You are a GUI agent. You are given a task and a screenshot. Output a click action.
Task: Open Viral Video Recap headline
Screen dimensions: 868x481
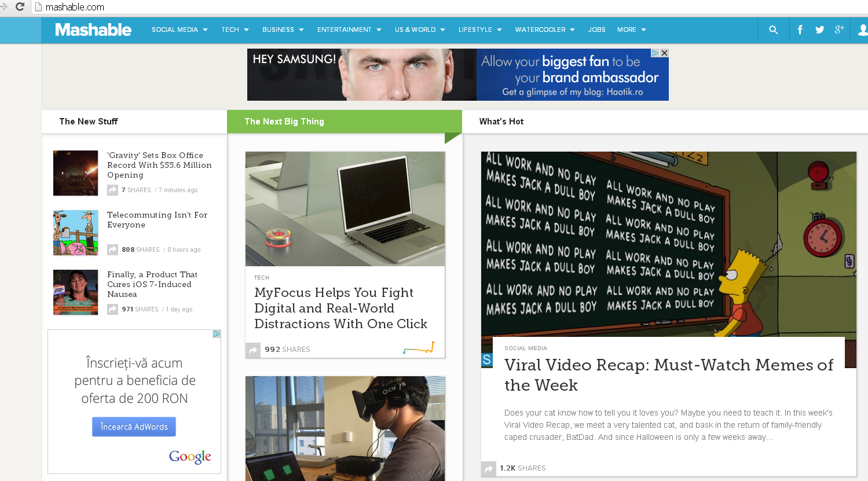pyautogui.click(x=669, y=374)
